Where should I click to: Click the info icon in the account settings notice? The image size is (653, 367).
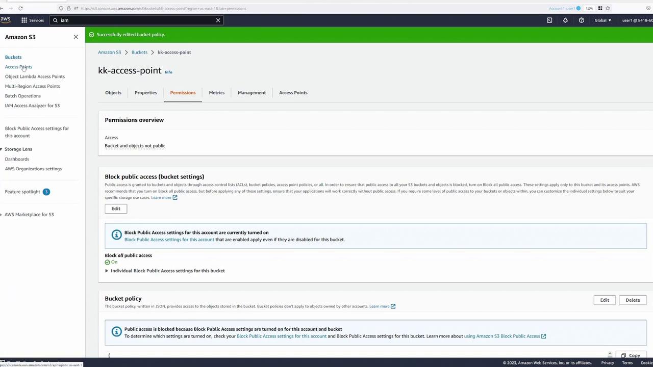pos(116,235)
